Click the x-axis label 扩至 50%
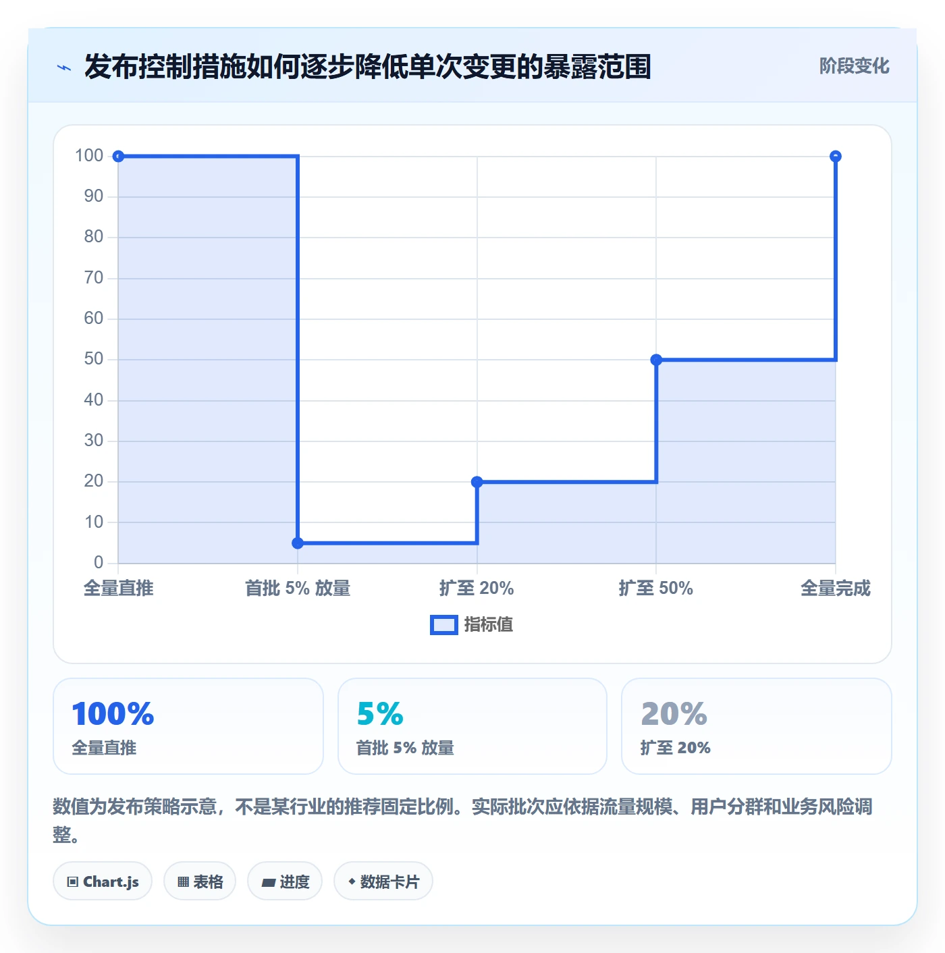This screenshot has height=953, width=945. coord(656,589)
